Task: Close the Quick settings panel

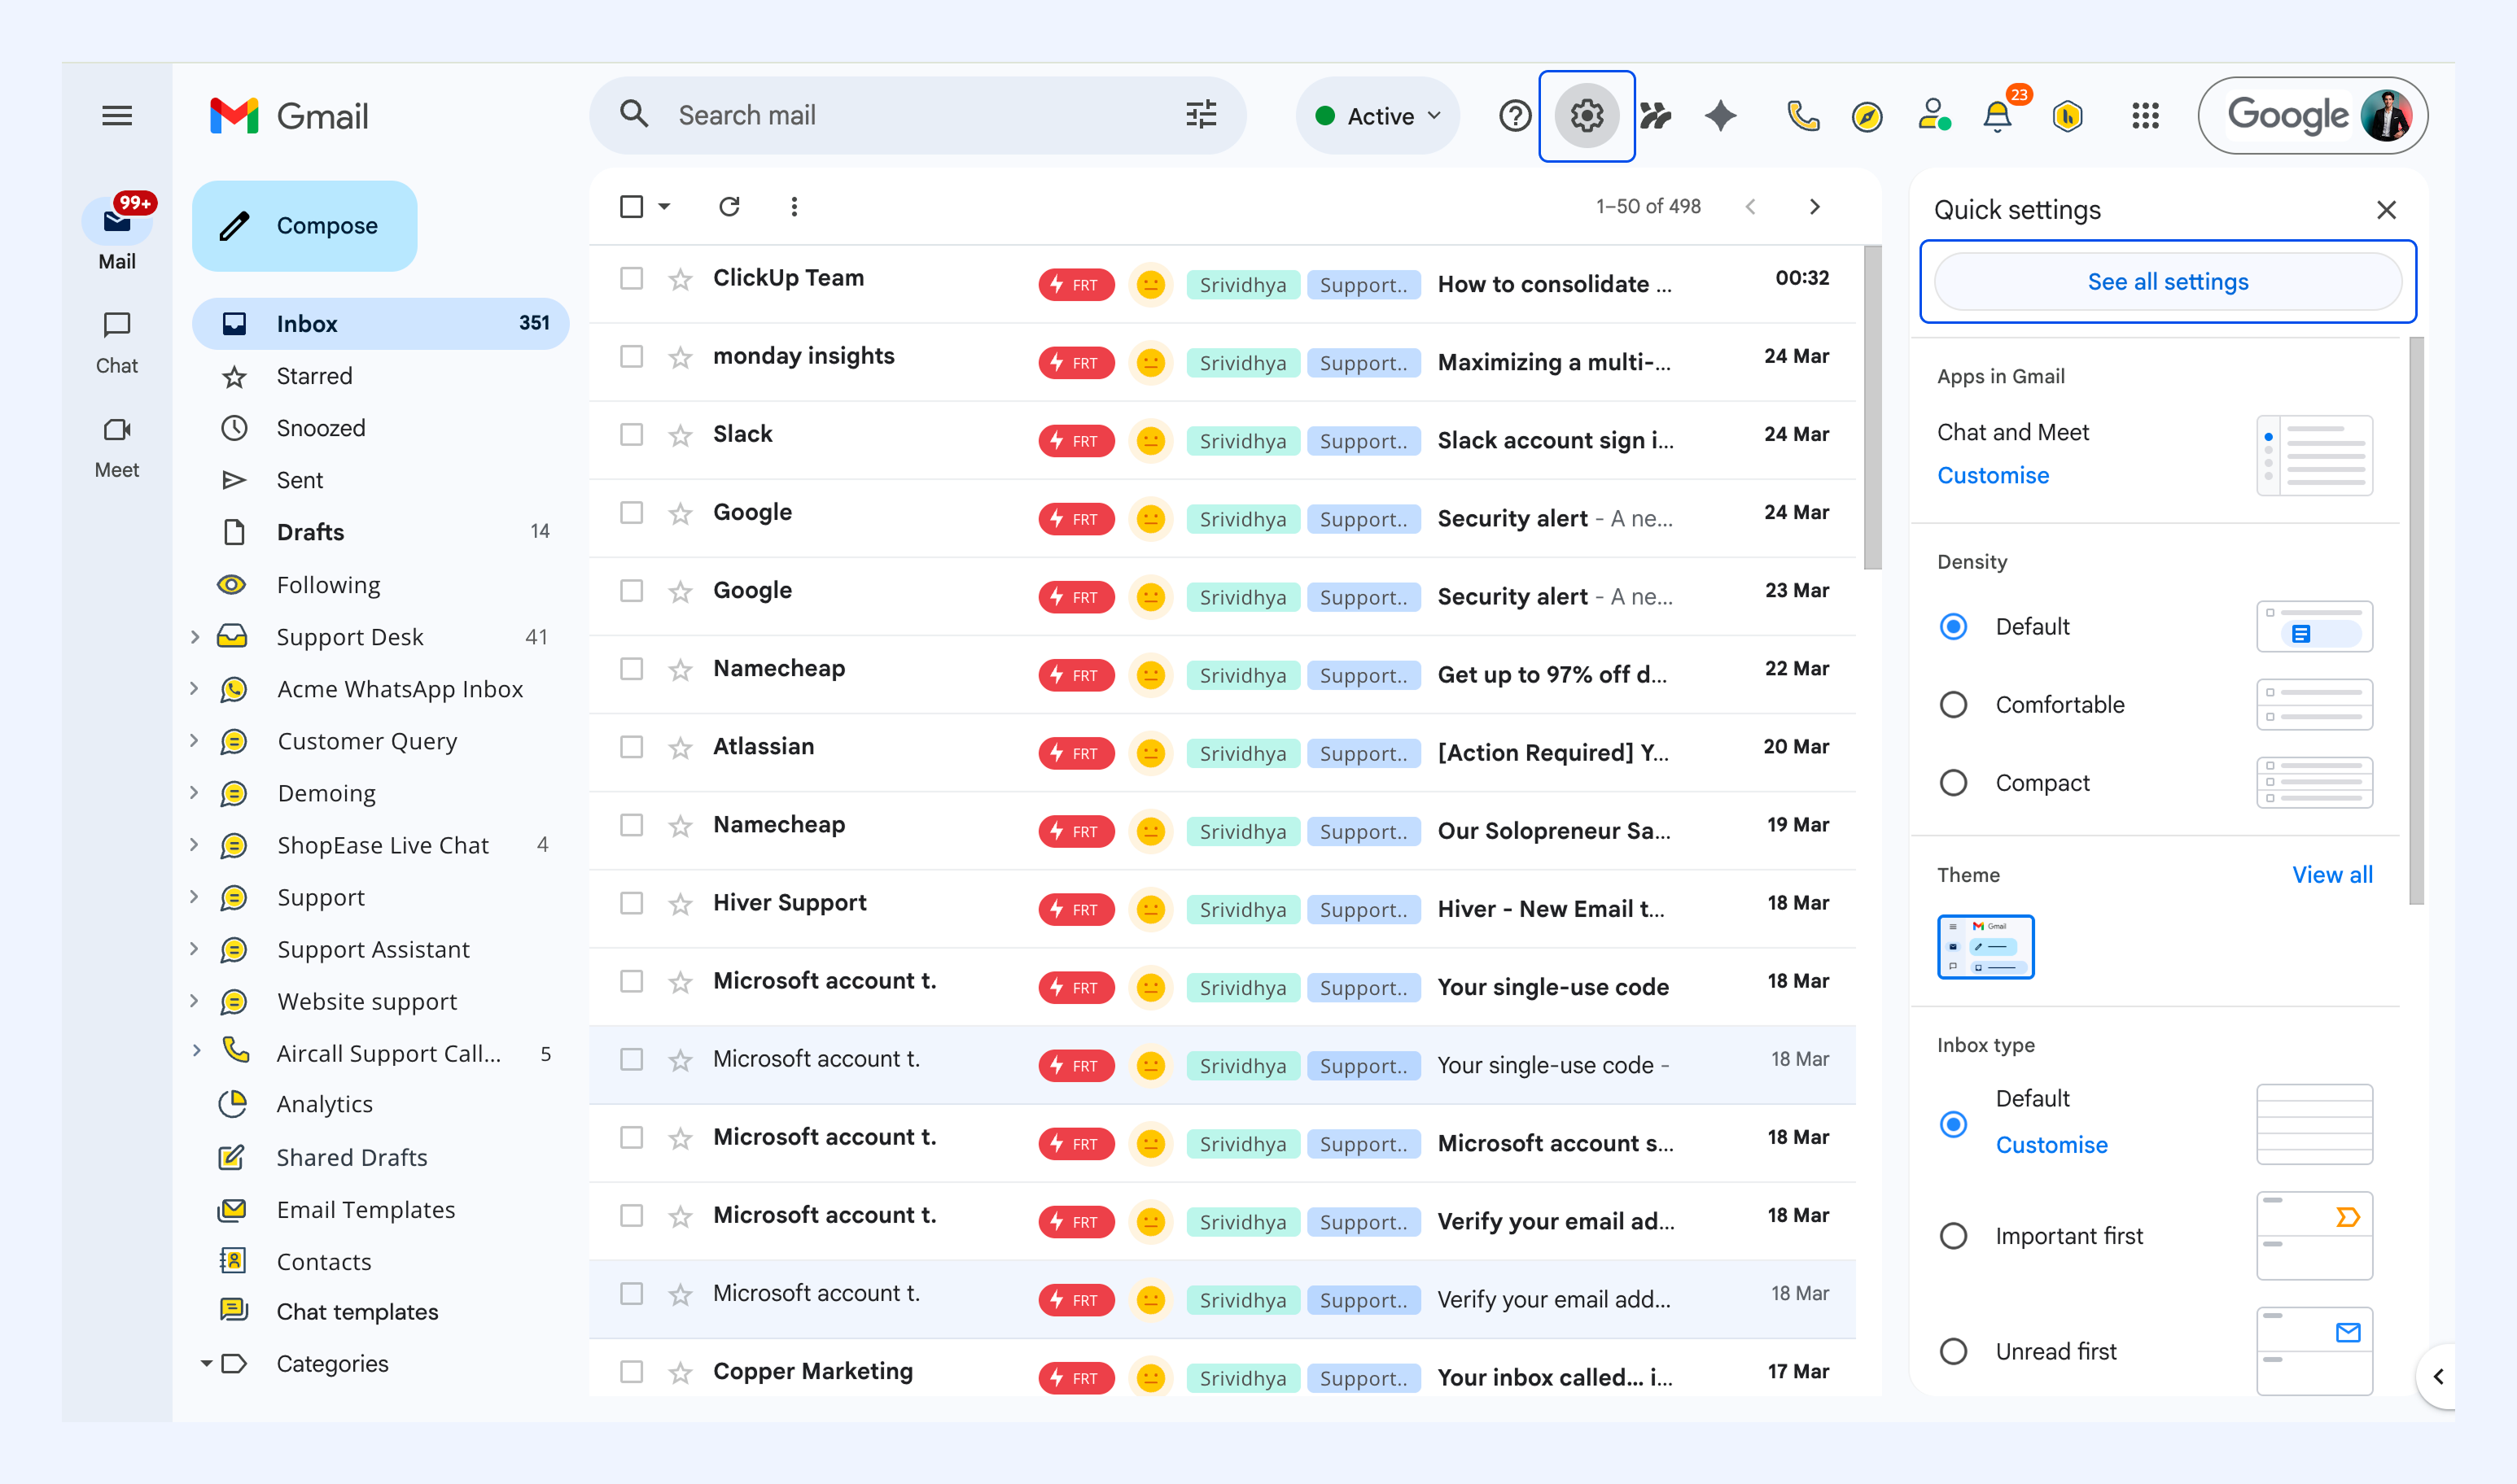Action: tap(2386, 210)
